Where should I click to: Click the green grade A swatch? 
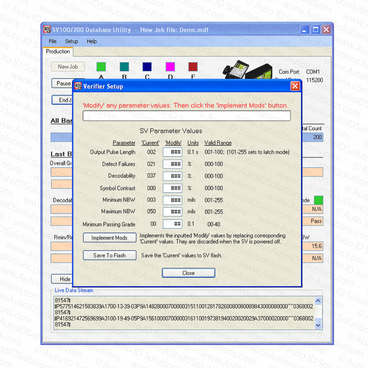coord(101,67)
